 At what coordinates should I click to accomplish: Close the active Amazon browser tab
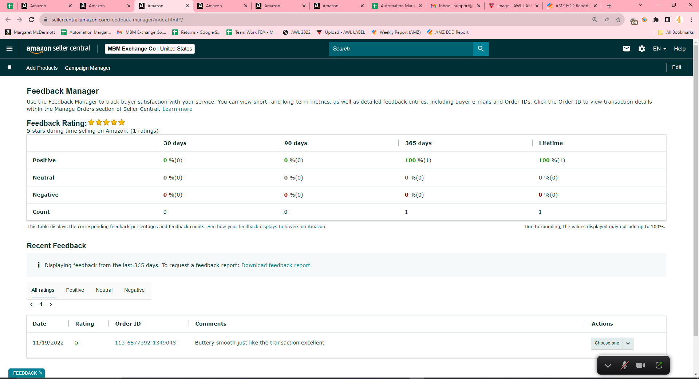pos(187,6)
